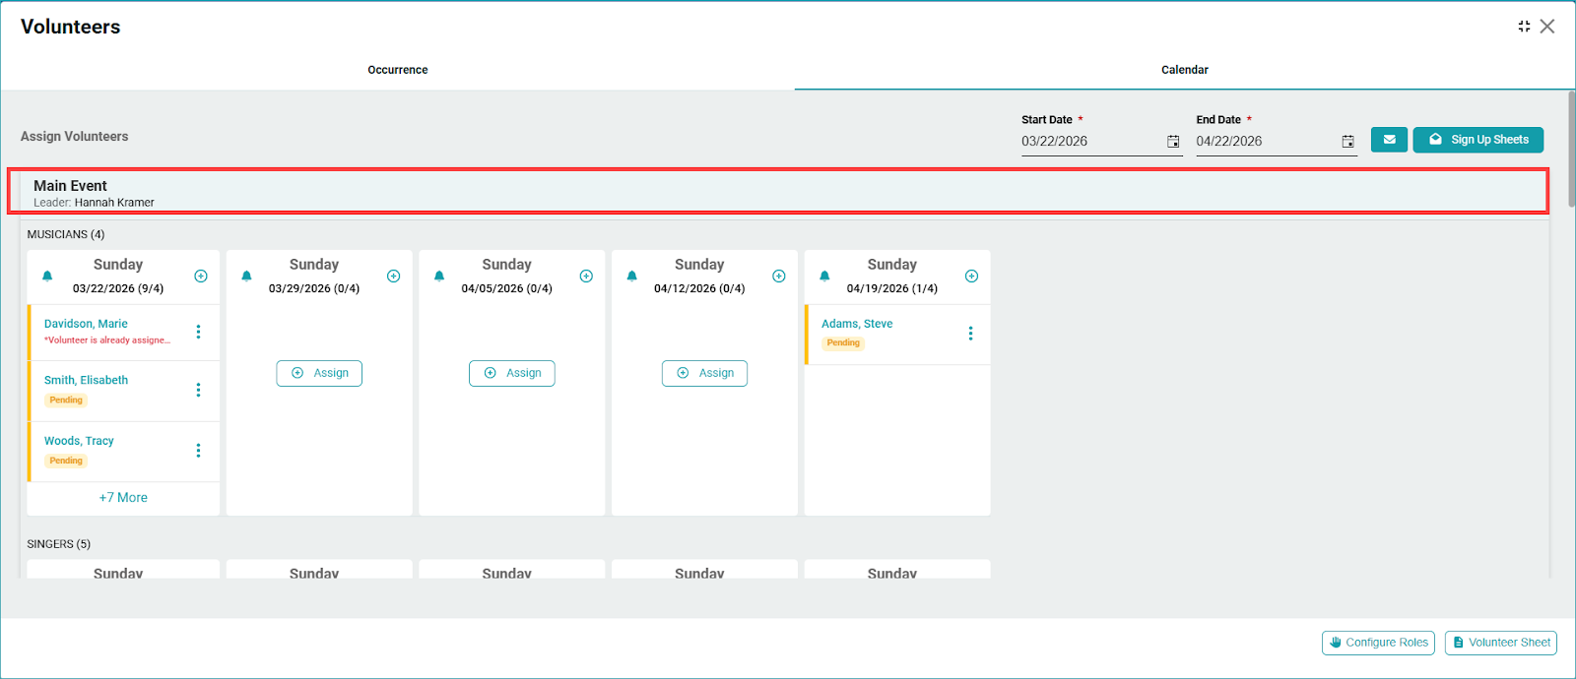This screenshot has height=679, width=1576.
Task: Expand the +7 More volunteers list
Action: [x=123, y=498]
